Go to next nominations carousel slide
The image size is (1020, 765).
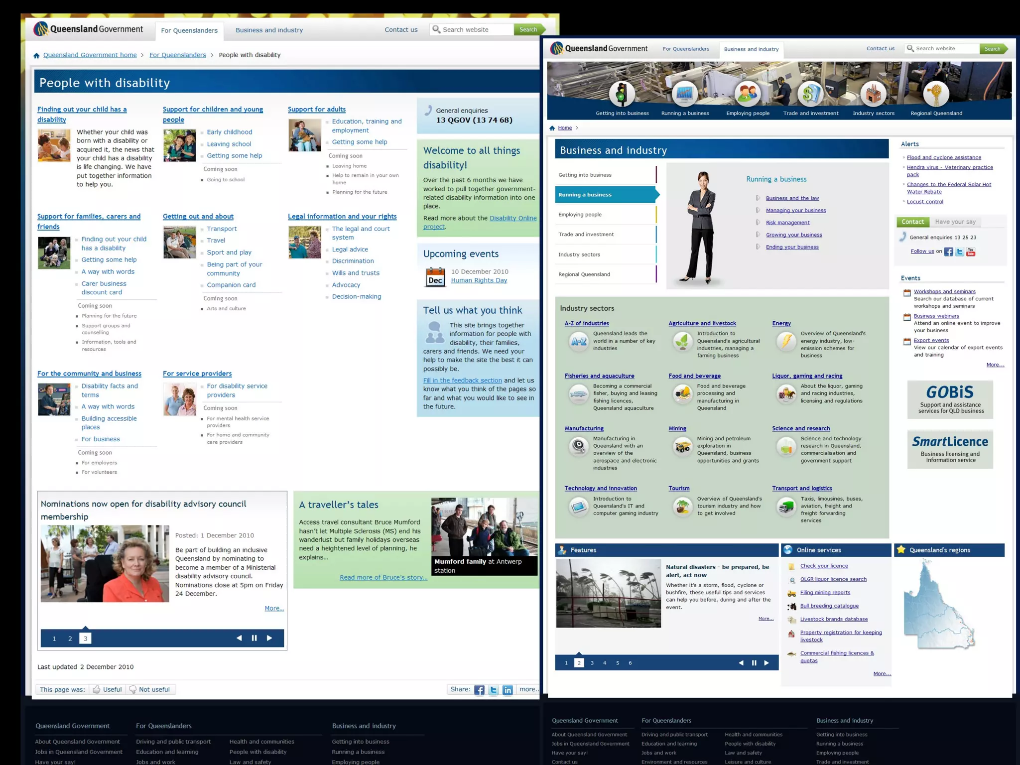coord(269,638)
